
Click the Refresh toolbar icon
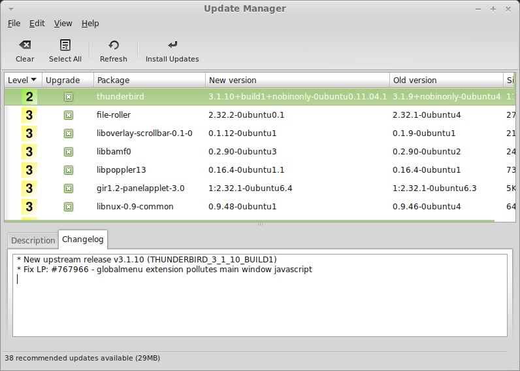114,45
